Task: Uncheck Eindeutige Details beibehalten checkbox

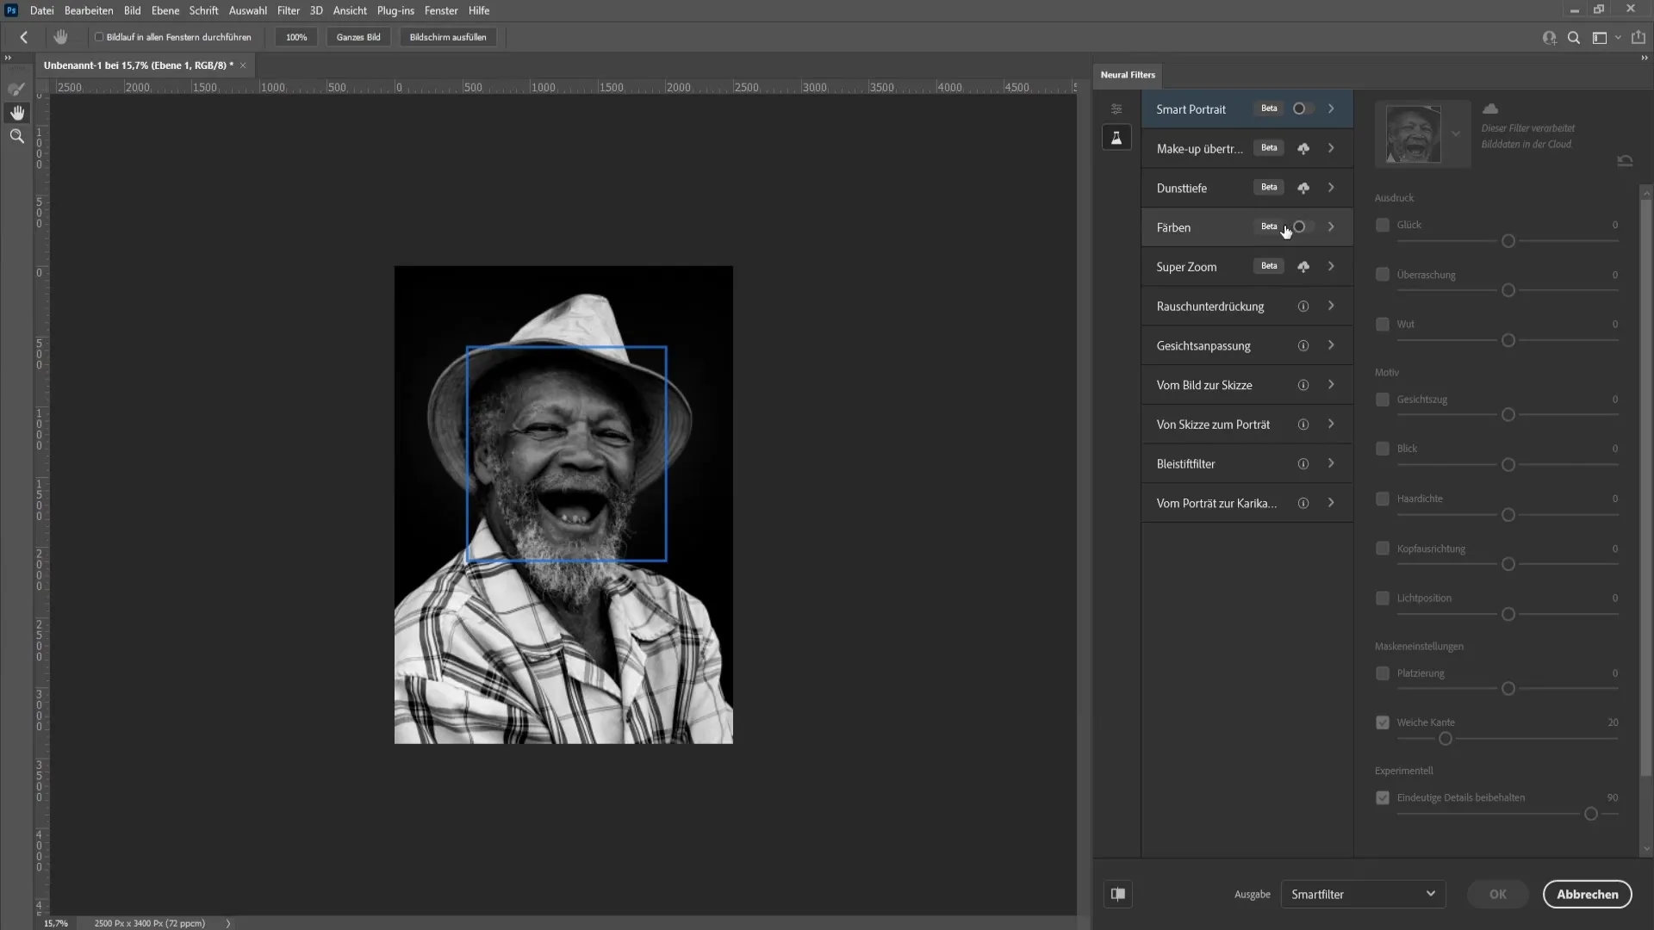Action: [x=1383, y=798]
